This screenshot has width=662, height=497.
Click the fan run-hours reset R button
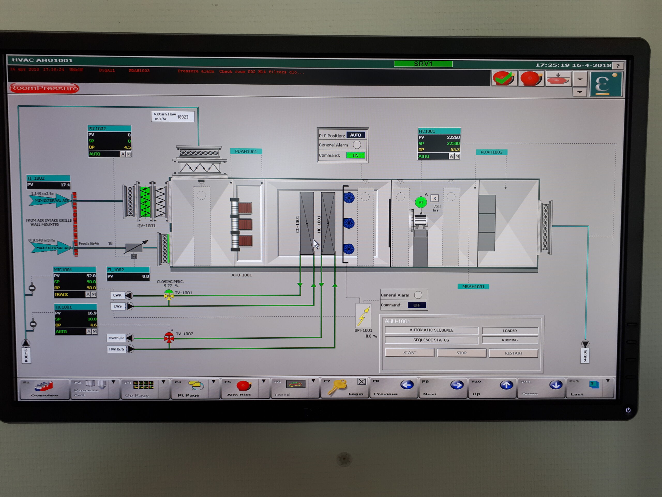pyautogui.click(x=434, y=198)
